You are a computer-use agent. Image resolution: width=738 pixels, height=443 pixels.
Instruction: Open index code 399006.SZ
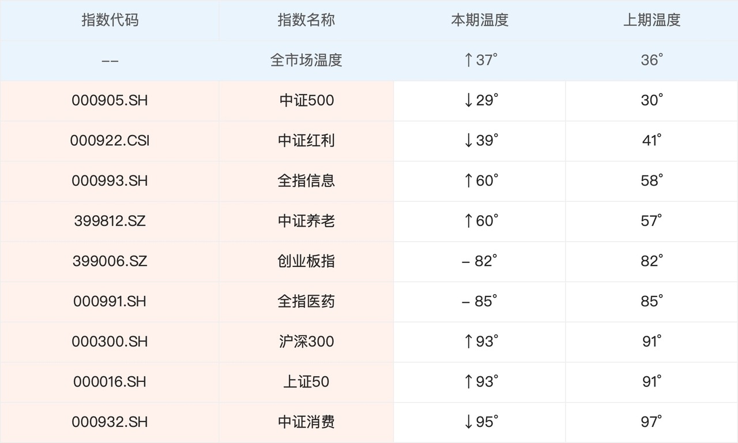coord(110,261)
